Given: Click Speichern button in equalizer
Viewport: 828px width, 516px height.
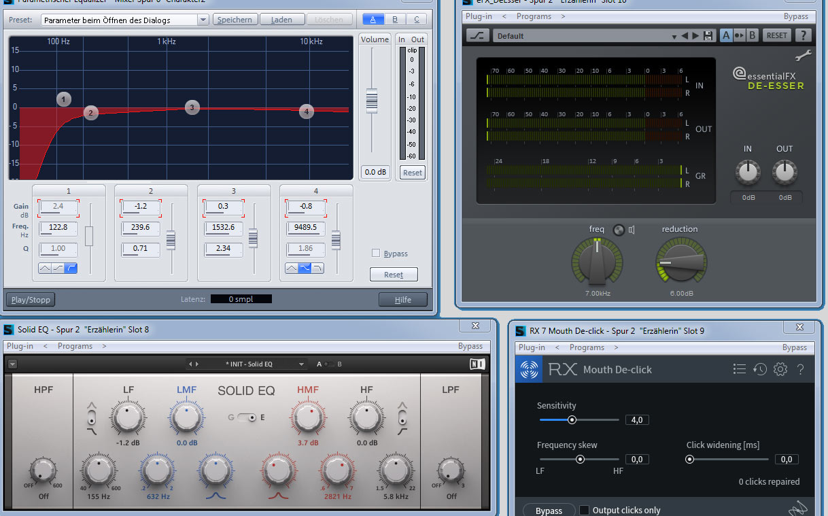Looking at the screenshot, I should (x=235, y=20).
